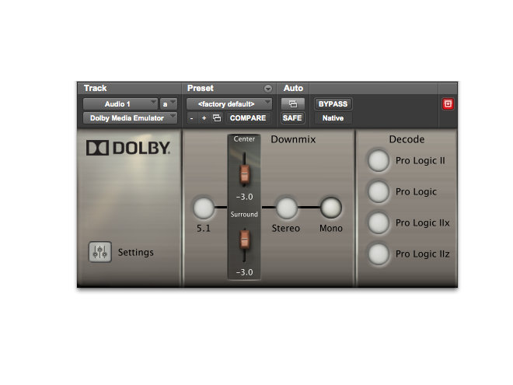This screenshot has width=513, height=385.
Task: Click the Preset header label
Action: click(201, 88)
